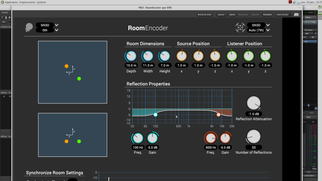The height and width of the screenshot is (181, 322).
Task: Toggle the Muet button on mixer strip
Action: tap(308, 117)
